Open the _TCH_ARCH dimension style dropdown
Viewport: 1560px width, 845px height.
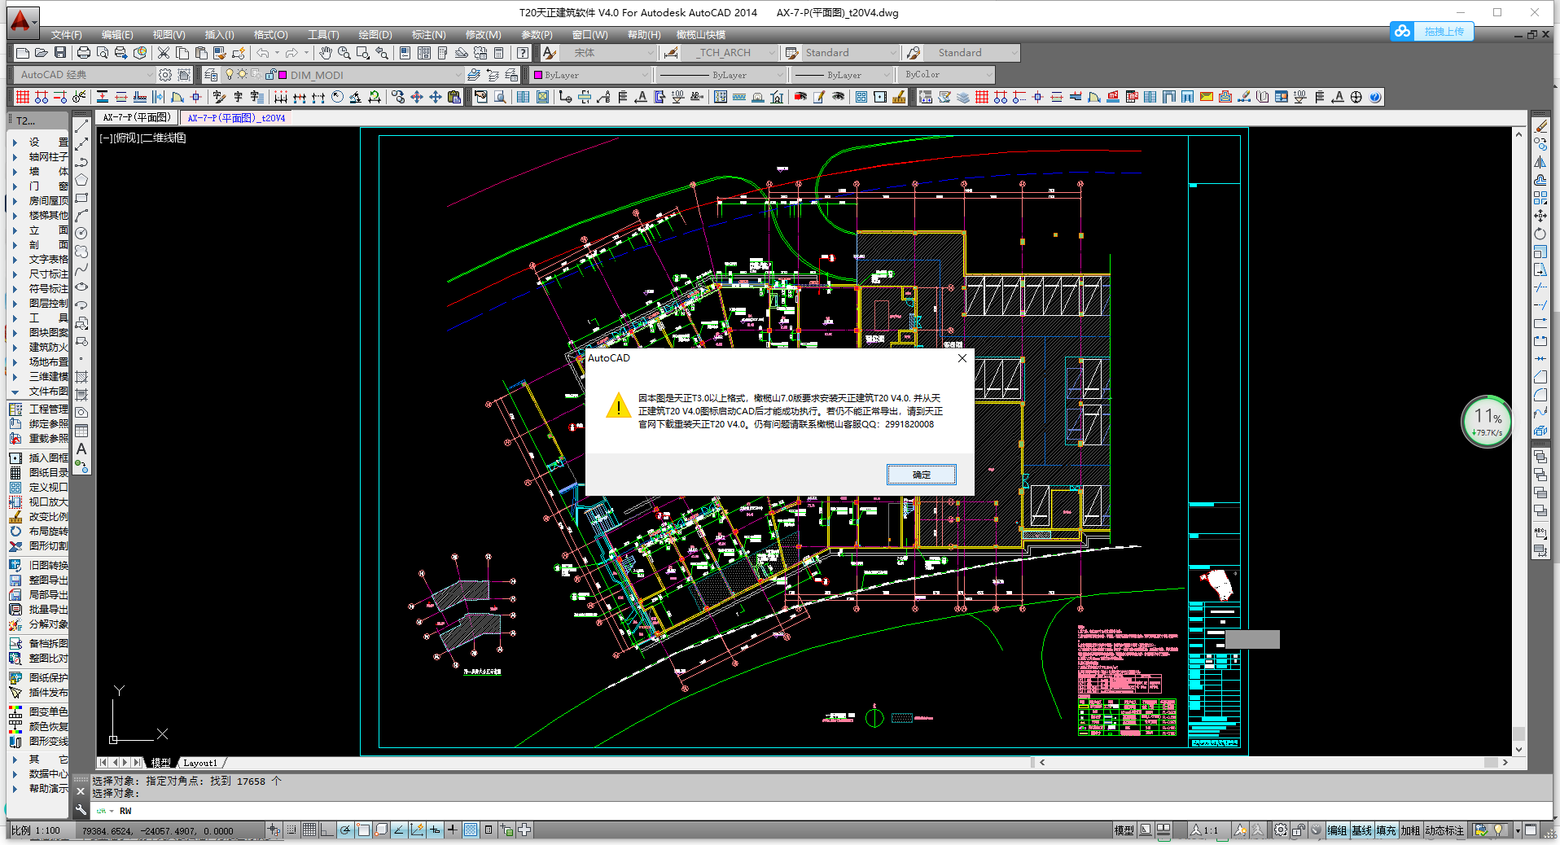[x=772, y=53]
